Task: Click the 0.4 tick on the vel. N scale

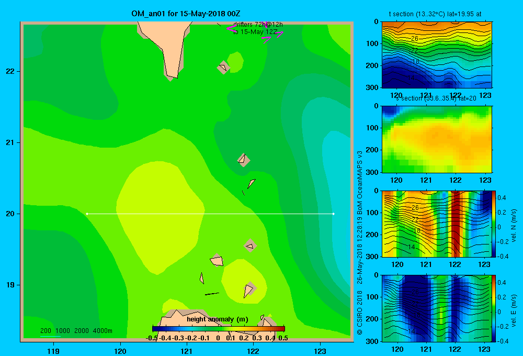Action: (x=502, y=198)
